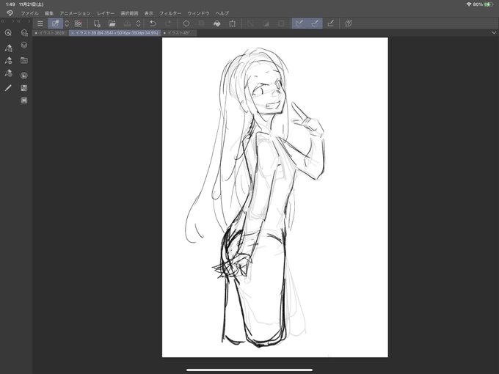Open the ヘルプ menu
This screenshot has width=499, height=374.
point(222,13)
